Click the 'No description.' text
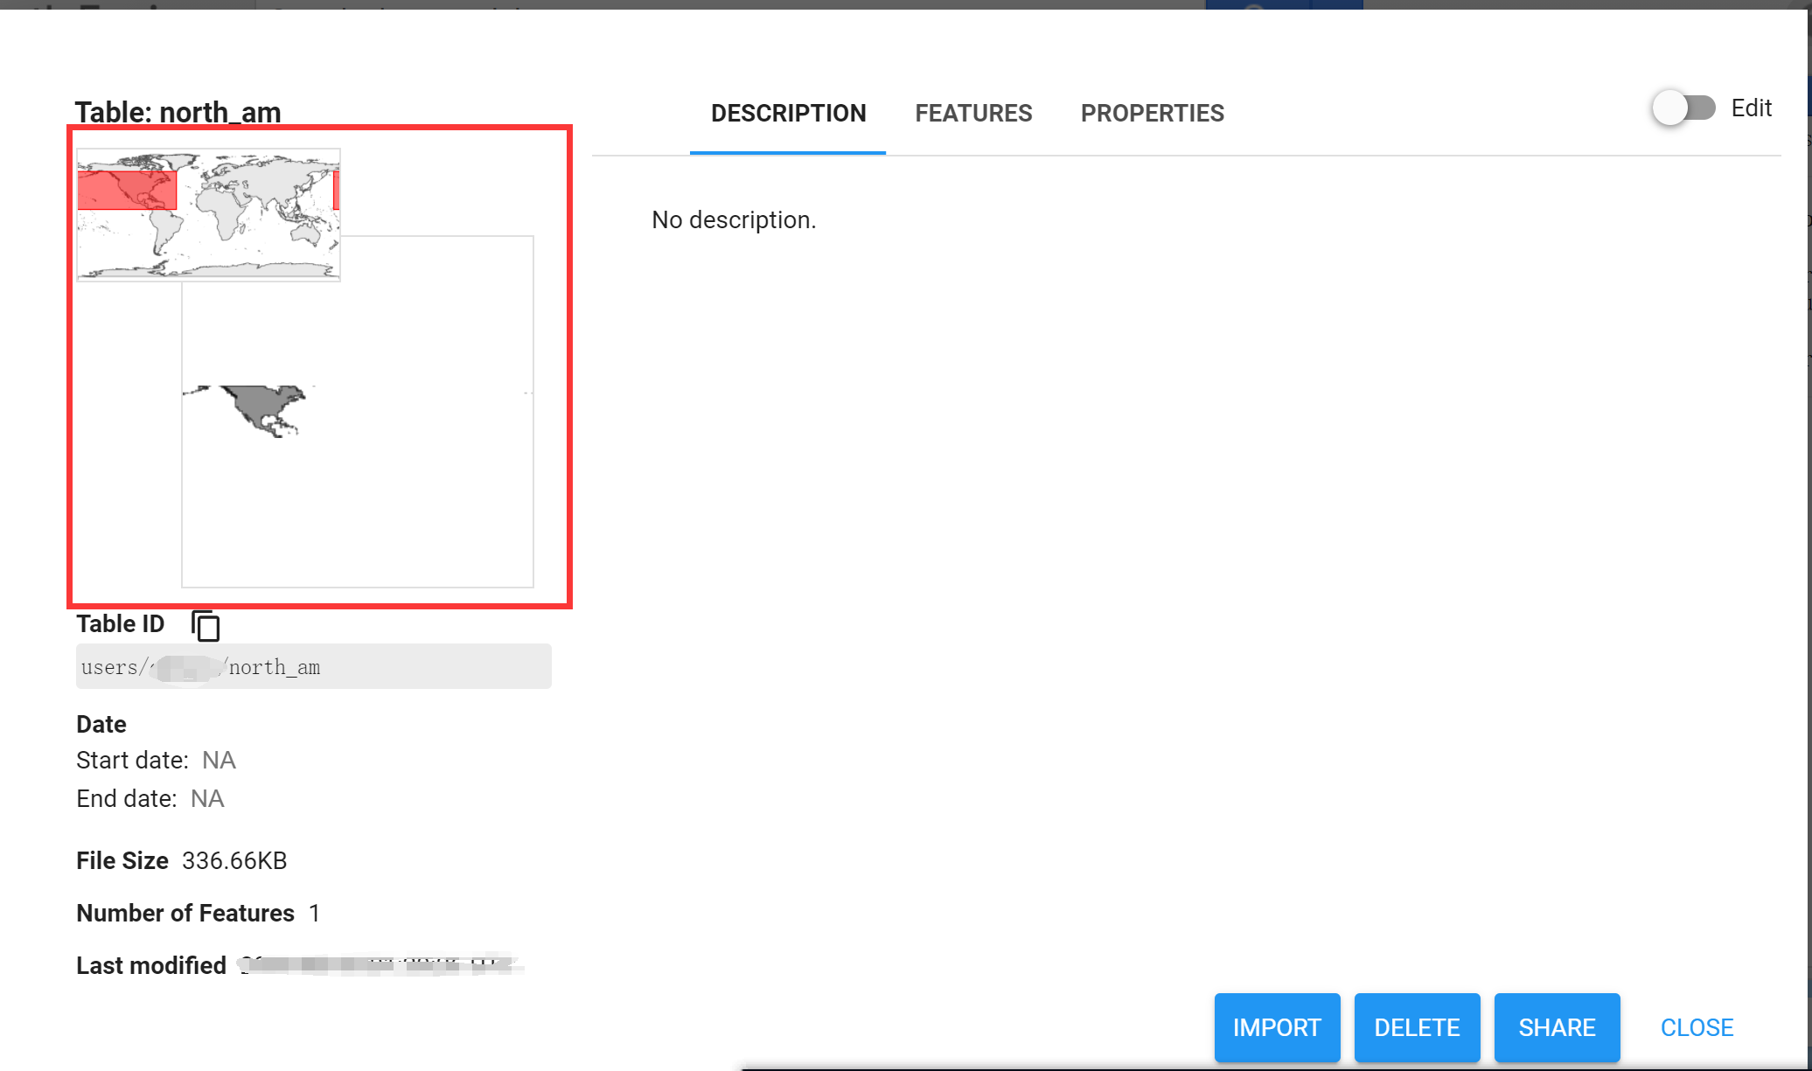Image resolution: width=1812 pixels, height=1071 pixels. pos(734,220)
